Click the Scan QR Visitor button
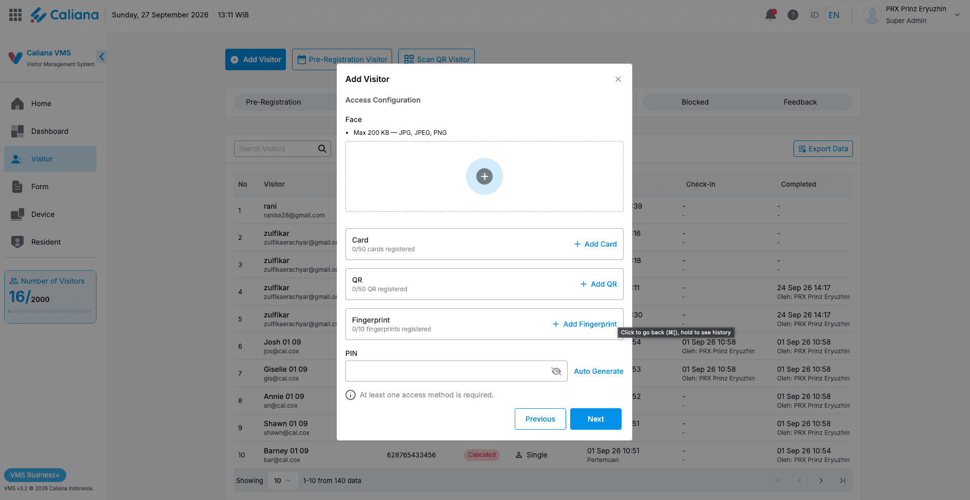This screenshot has height=500, width=970. 436,59
